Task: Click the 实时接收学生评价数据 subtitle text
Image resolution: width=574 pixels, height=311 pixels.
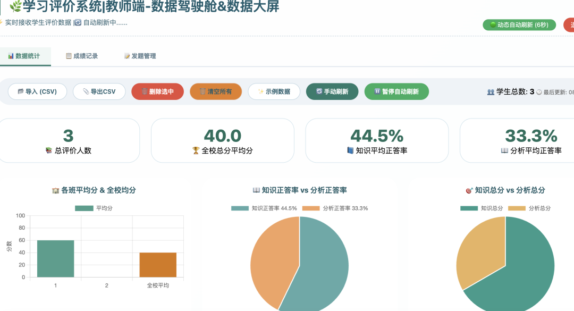Action: (x=38, y=23)
